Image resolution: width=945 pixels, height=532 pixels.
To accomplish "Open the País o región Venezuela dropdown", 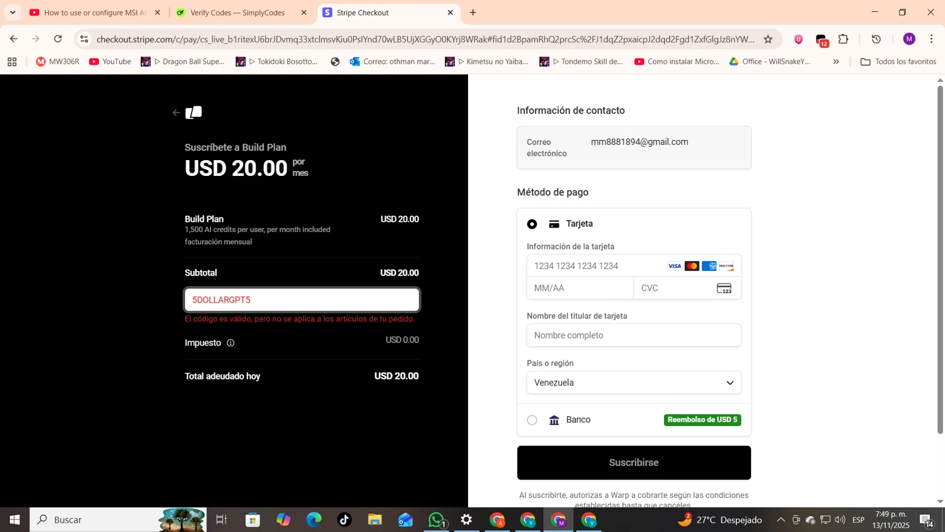I will pos(634,383).
